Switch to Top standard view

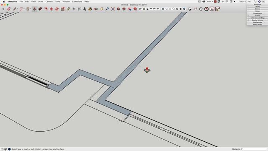click(x=144, y=9)
